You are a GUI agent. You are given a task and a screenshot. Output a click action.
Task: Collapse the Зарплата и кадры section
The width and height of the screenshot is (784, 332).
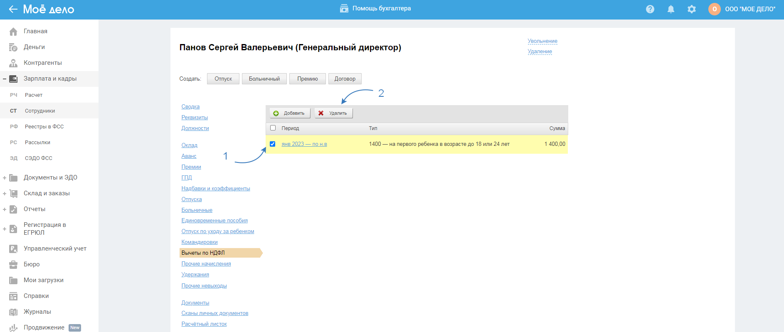coord(4,79)
